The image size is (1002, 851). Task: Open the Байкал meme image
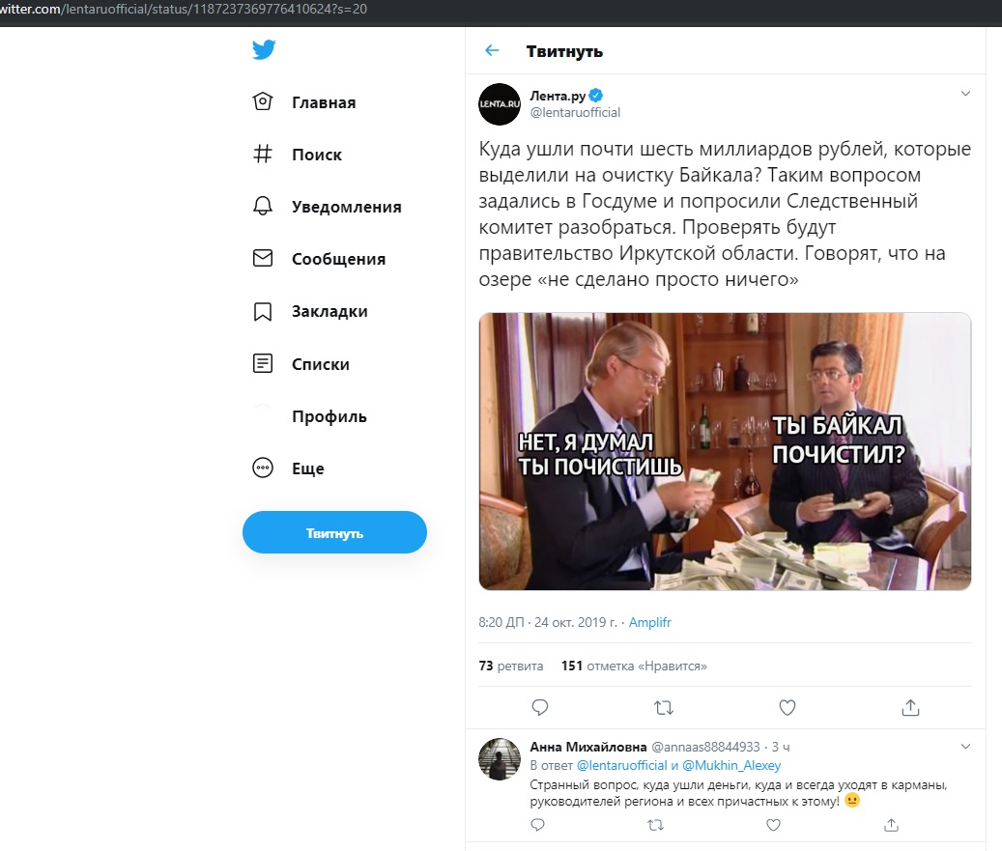(x=725, y=451)
